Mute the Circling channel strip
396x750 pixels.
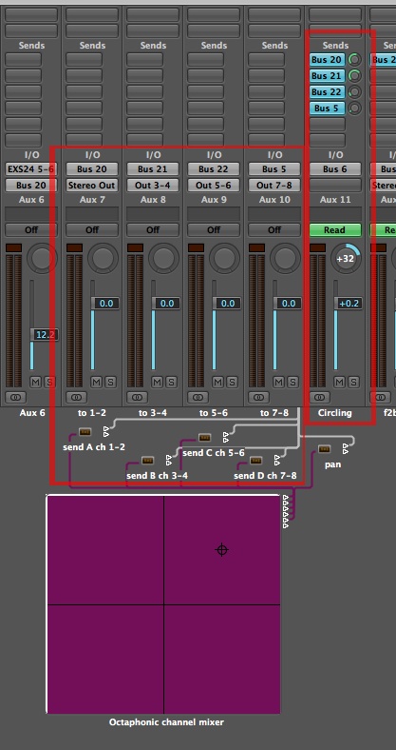339,382
